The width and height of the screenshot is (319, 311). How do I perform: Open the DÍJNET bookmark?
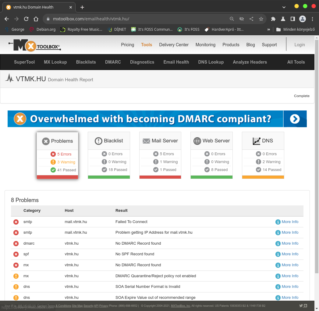tap(117, 30)
